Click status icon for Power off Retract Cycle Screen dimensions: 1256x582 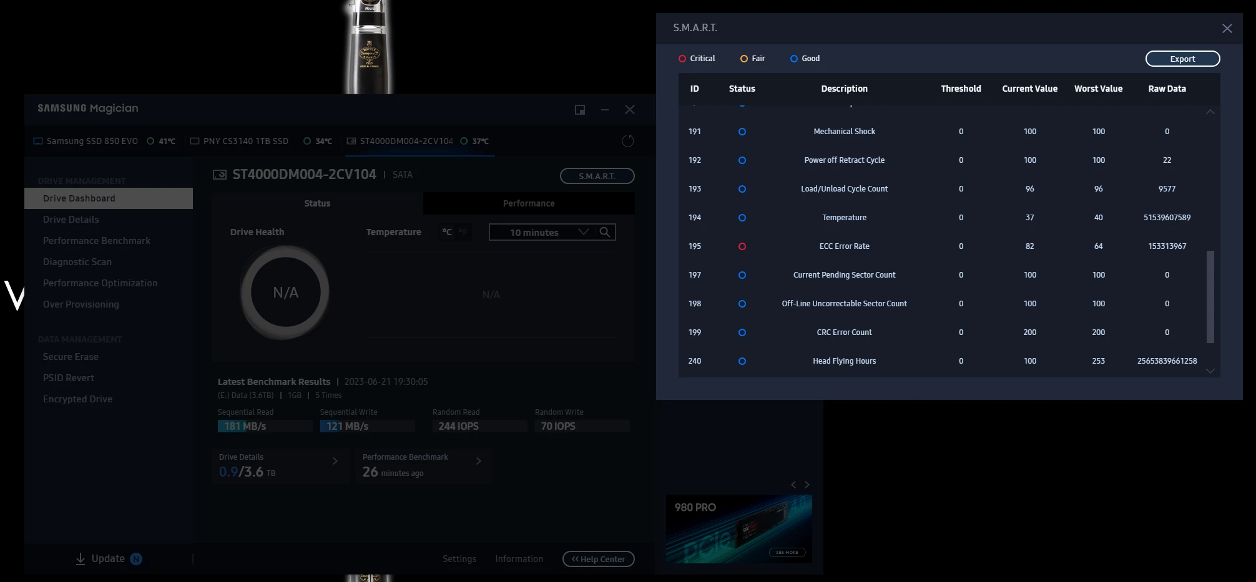click(x=742, y=160)
